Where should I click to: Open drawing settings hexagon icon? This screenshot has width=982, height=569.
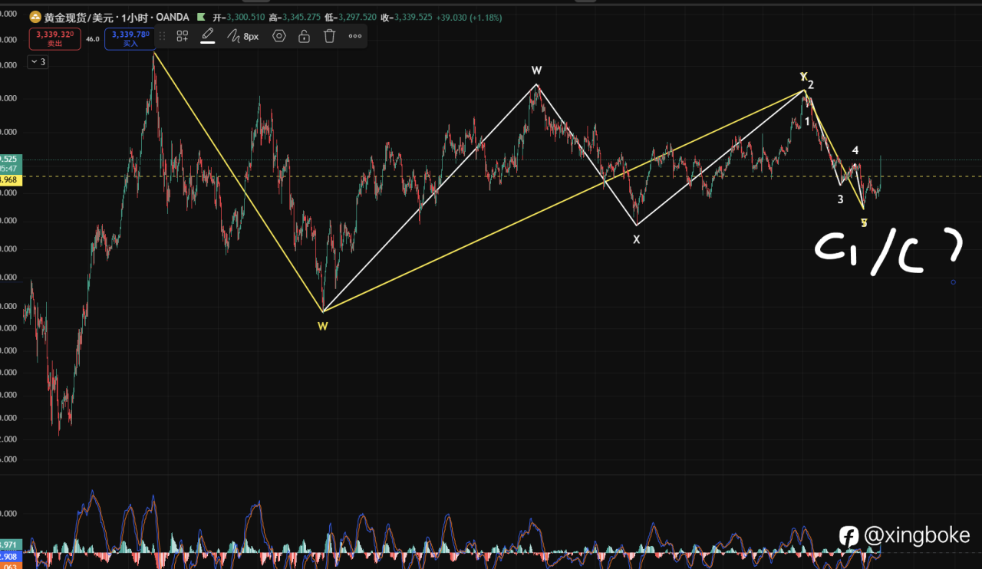[x=279, y=36]
